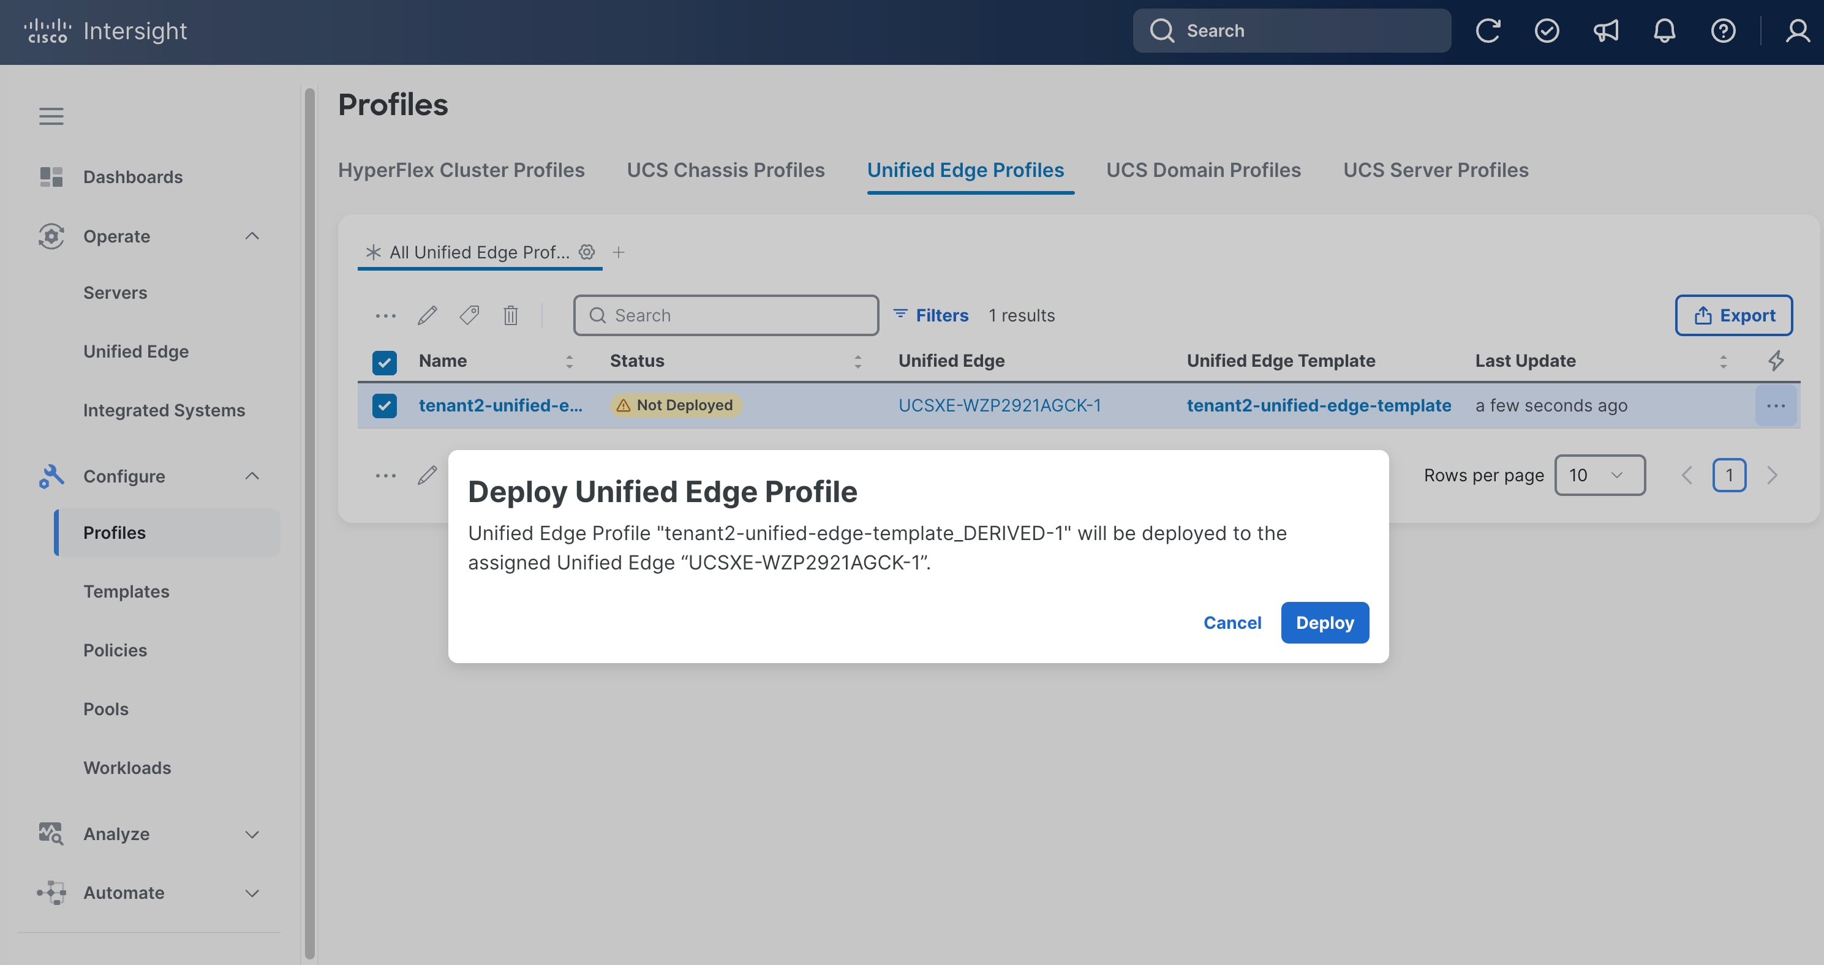This screenshot has width=1824, height=965.
Task: Click the Operate section icon
Action: 51,236
